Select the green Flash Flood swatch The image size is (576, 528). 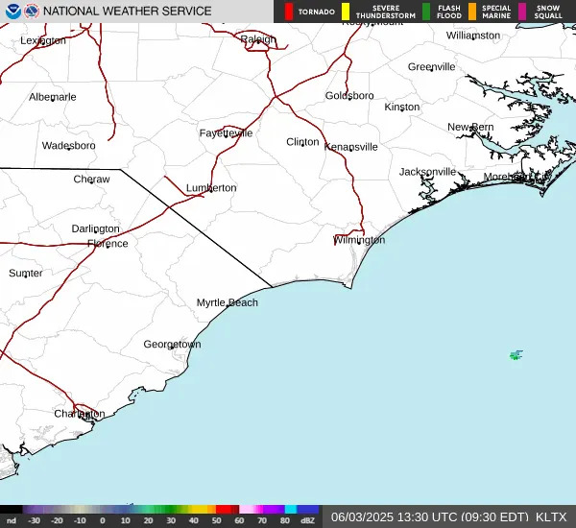[x=426, y=12]
